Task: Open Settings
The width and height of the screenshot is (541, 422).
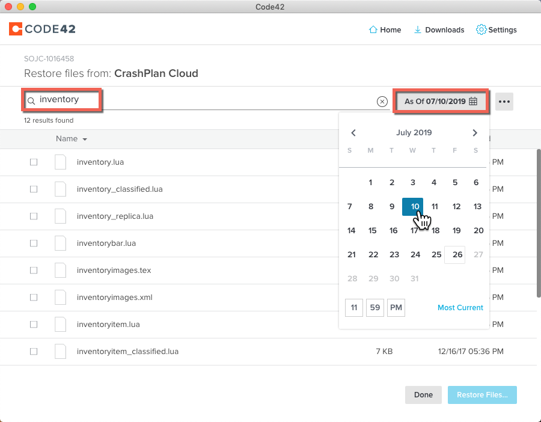Action: [x=496, y=29]
